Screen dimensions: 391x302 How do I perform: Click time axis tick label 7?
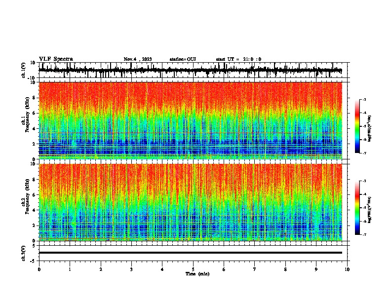[255, 269]
